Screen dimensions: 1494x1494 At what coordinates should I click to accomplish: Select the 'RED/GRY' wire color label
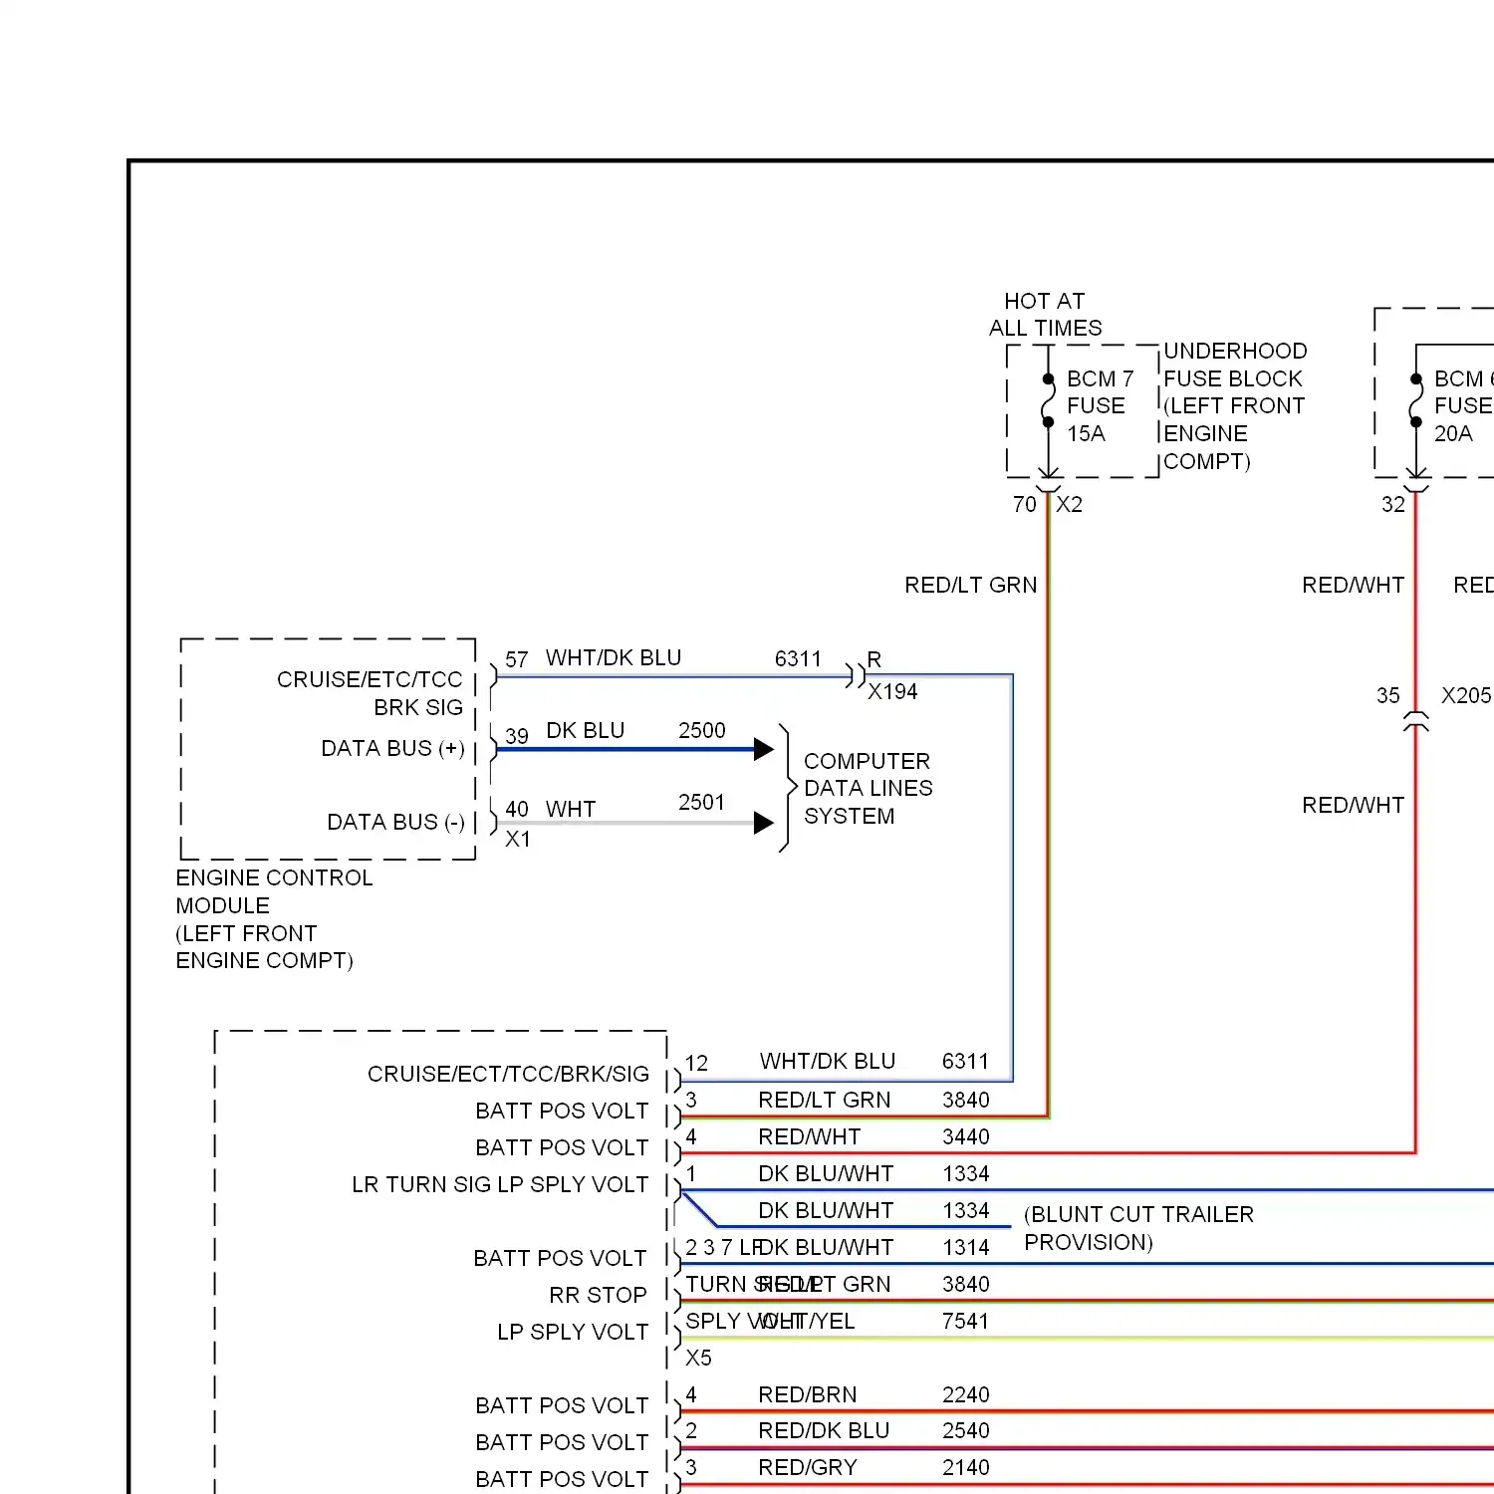click(807, 1467)
